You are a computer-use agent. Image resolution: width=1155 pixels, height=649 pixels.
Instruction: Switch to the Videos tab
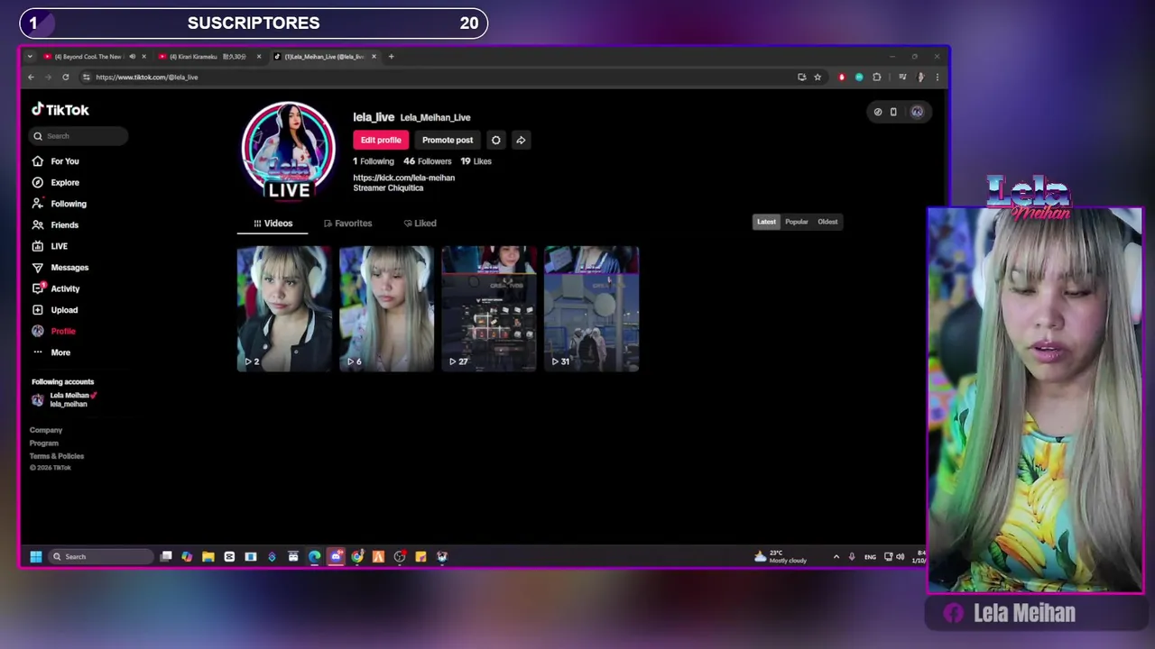273,224
